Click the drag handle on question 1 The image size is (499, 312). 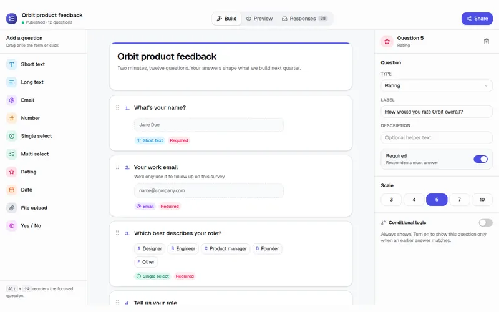[117, 107]
